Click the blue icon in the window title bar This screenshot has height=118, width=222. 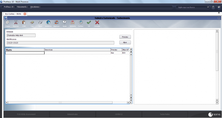pyautogui.click(x=6, y=18)
